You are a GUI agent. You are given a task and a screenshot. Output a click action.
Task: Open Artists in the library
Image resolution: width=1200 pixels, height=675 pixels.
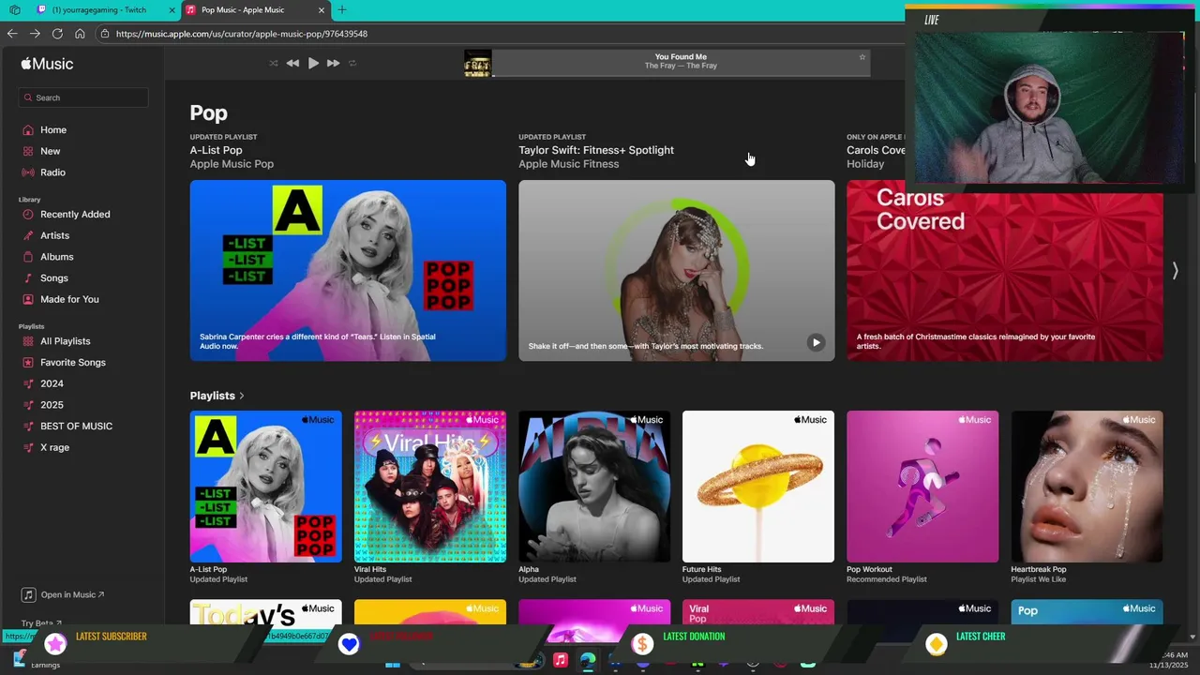click(x=54, y=235)
